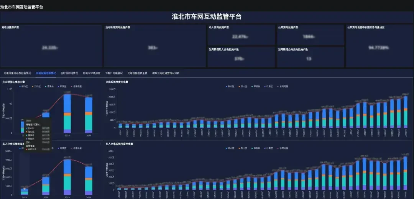Click the 充电设施月度用电量 chart title
Image resolution: width=414 pixels, height=199 pixels.
pos(117,82)
